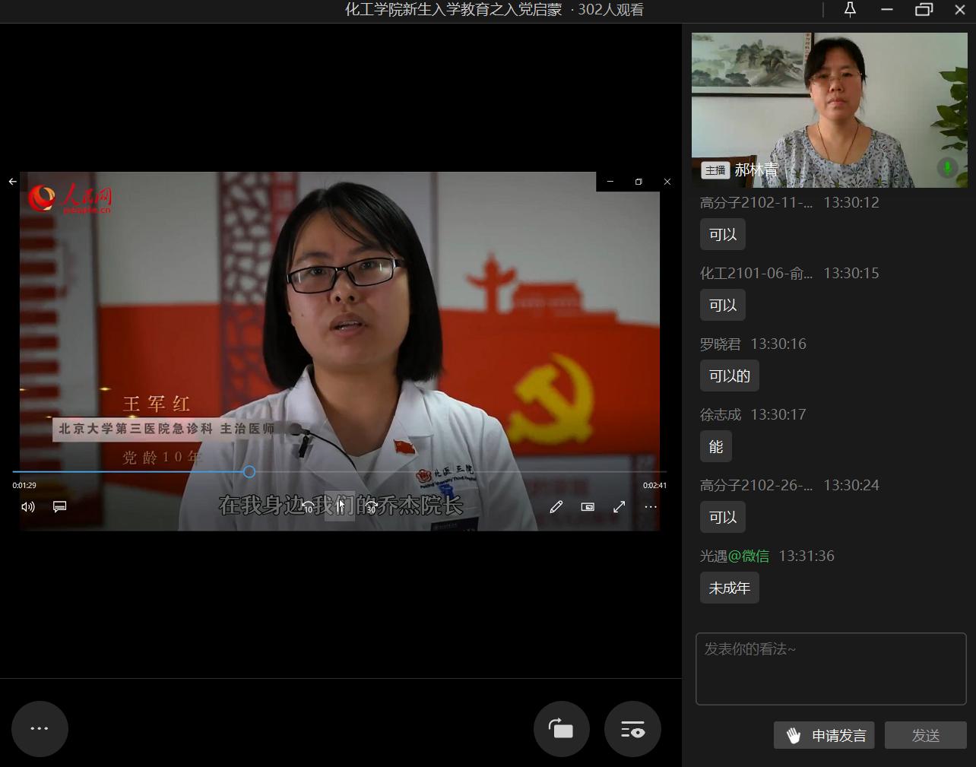
Task: Open the video player more options menu
Action: pos(651,507)
